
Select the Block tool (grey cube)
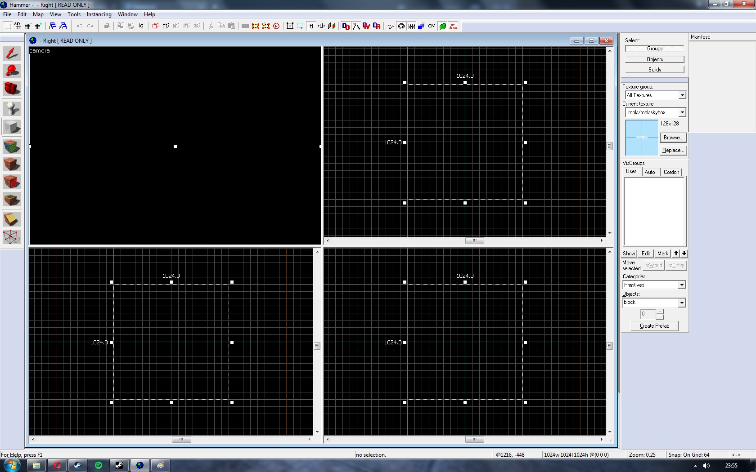12,127
